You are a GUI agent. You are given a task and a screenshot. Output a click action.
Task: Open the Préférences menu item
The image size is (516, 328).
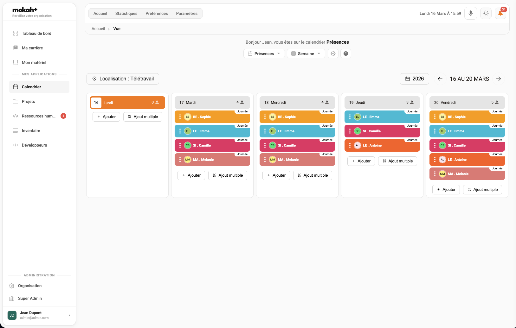coord(157,13)
